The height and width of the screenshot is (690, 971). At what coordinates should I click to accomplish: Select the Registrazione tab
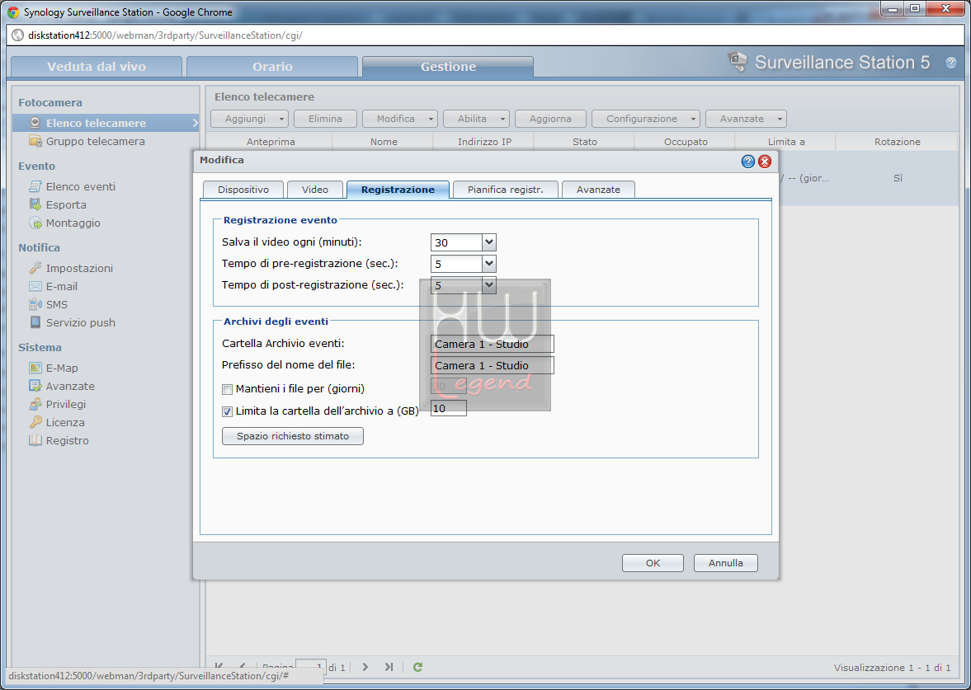point(398,190)
